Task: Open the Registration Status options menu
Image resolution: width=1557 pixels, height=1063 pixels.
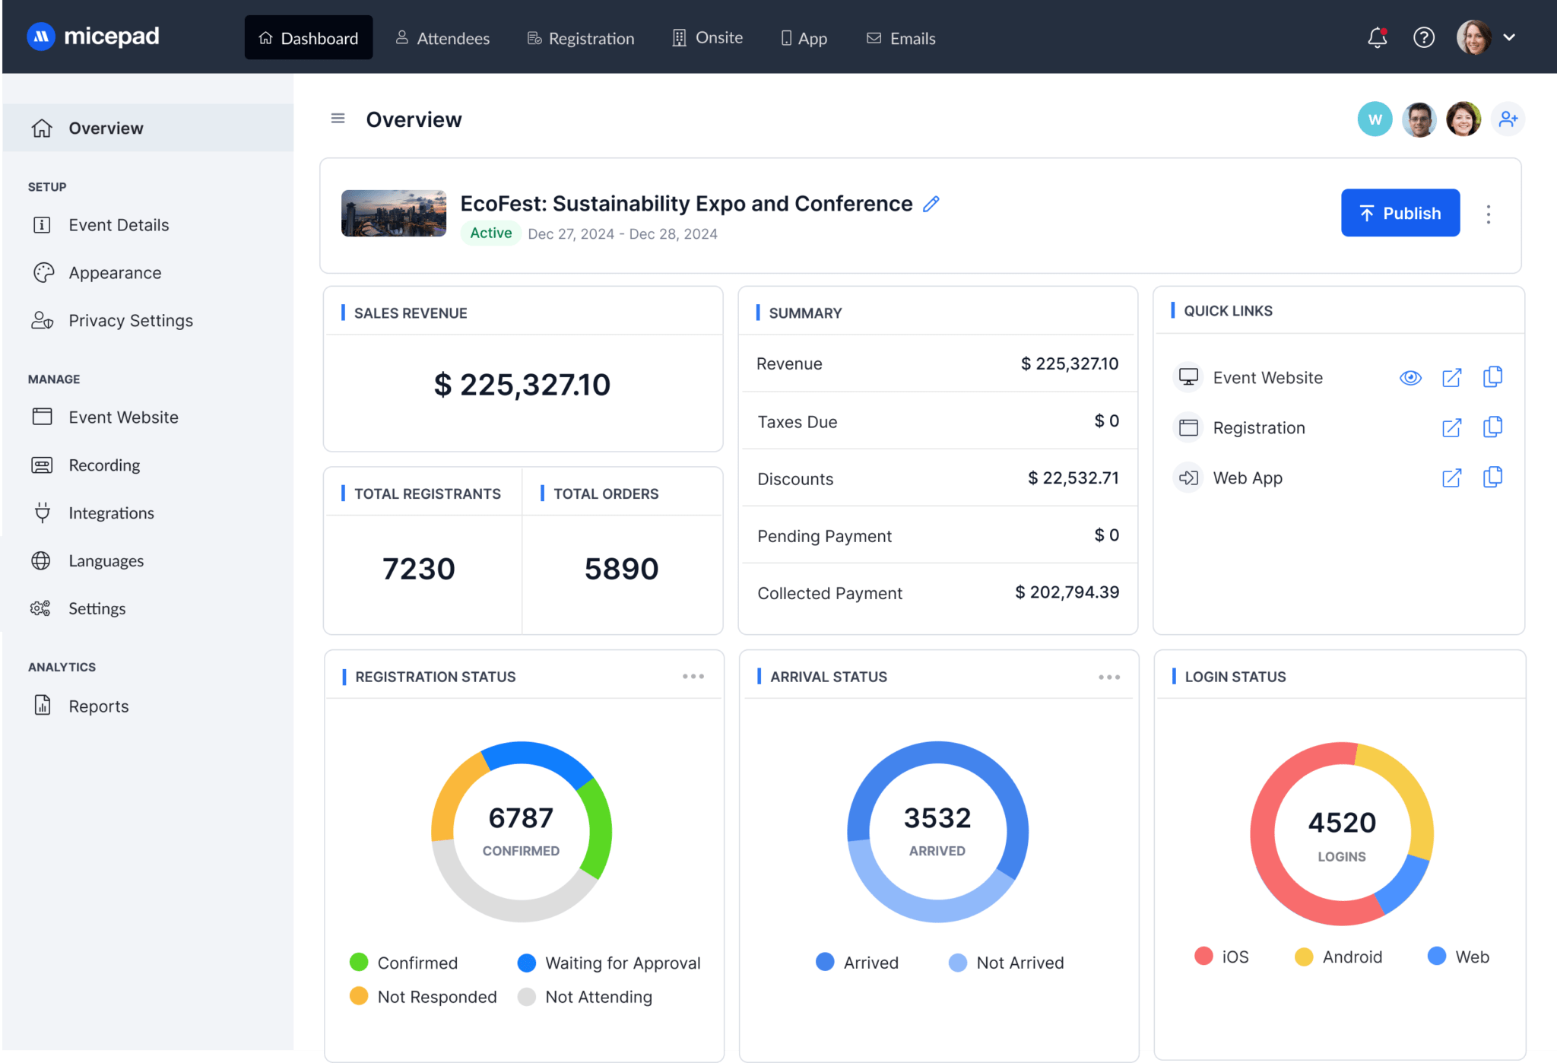Action: [693, 676]
